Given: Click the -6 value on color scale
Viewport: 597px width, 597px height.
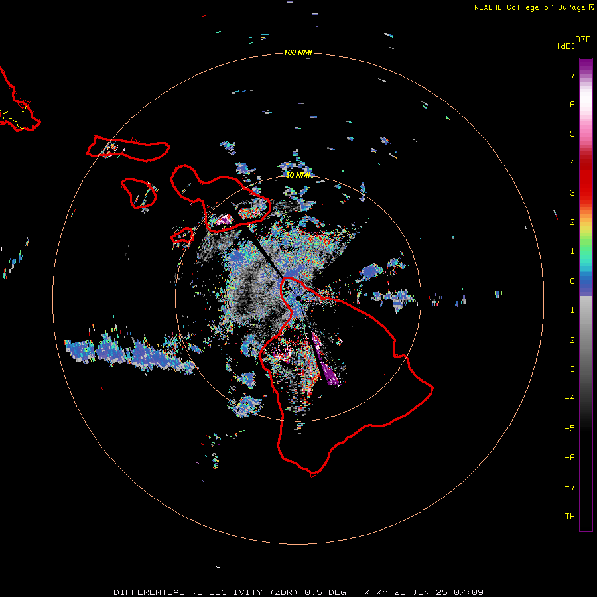Looking at the screenshot, I should click(570, 458).
